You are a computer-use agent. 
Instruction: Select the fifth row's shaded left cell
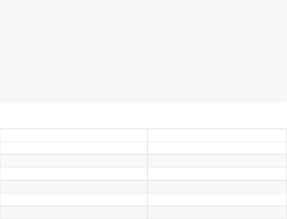click(74, 187)
